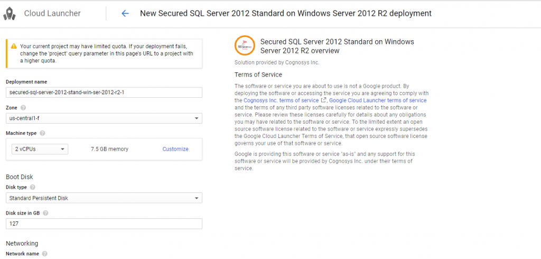Open Google Cloud Launcher terms of service
The height and width of the screenshot is (259, 541).
[x=378, y=100]
